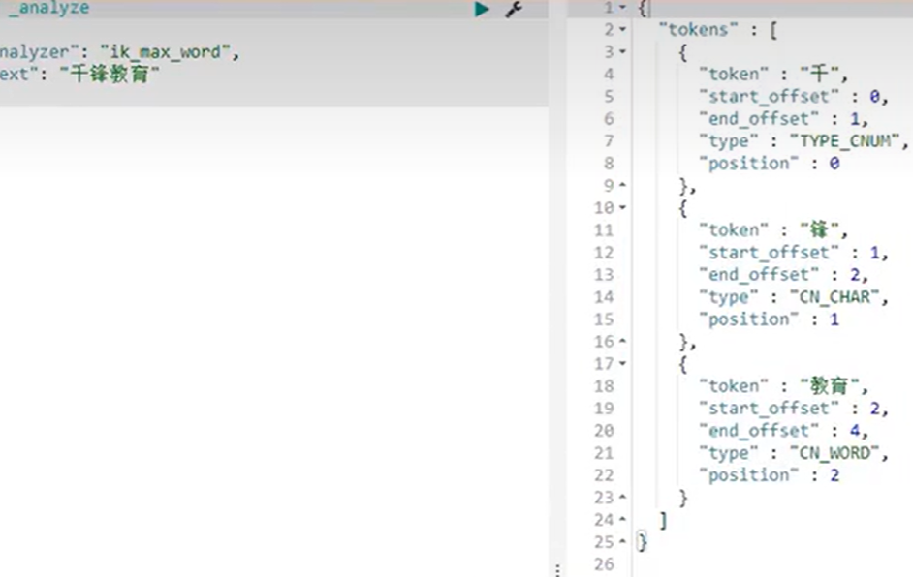Viewport: 913px width, 577px height.
Task: Click the pane divider drag handle dots
Action: click(557, 570)
